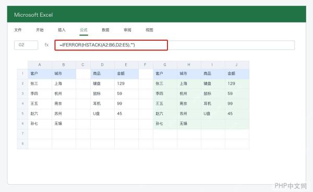Image resolution: width=313 pixels, height=192 pixels.
Task: Click cell H1 labeled 城市
Action: [x=189, y=74]
